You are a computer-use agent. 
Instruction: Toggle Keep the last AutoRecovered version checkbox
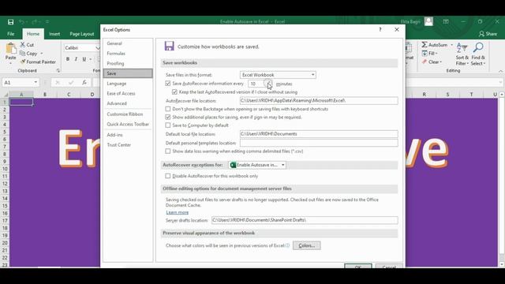click(x=174, y=92)
